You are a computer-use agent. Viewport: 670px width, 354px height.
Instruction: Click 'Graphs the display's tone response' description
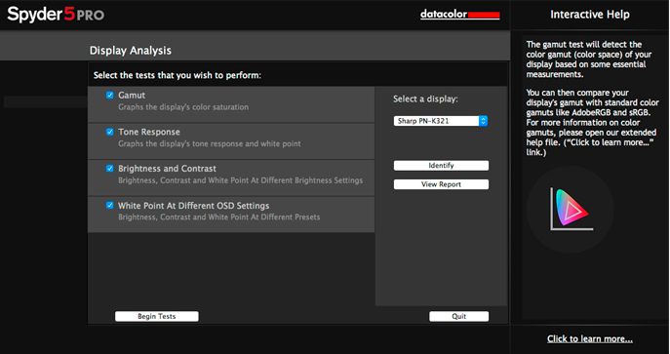(210, 144)
